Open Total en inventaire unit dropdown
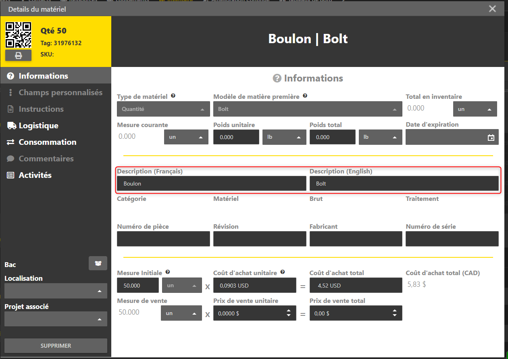Screen dimensions: 508x359 475,109
